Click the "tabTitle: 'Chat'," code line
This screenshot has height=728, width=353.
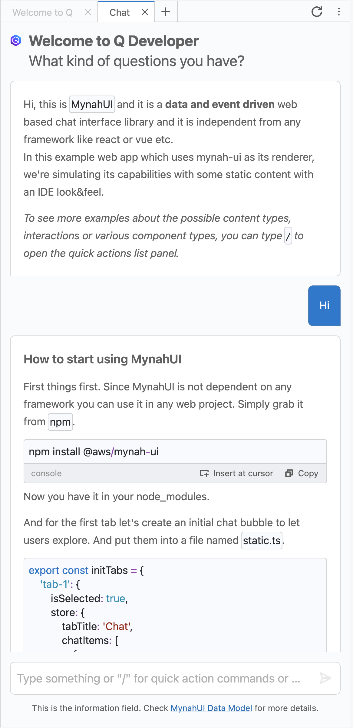(97, 626)
